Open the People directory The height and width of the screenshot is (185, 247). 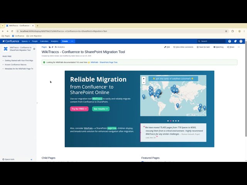pyautogui.click(x=35, y=41)
